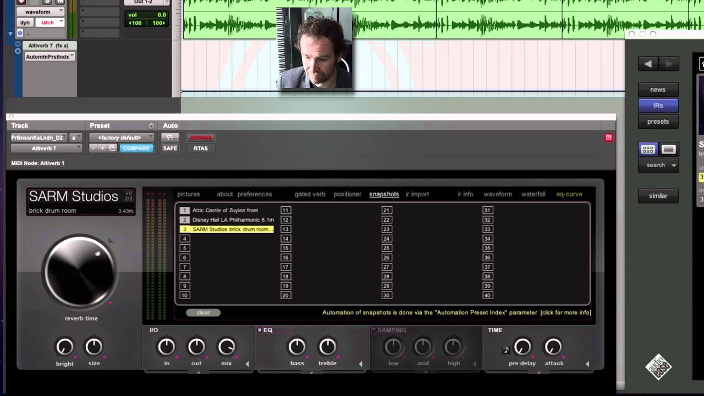Select empty snapshot slot 21

coord(386,210)
